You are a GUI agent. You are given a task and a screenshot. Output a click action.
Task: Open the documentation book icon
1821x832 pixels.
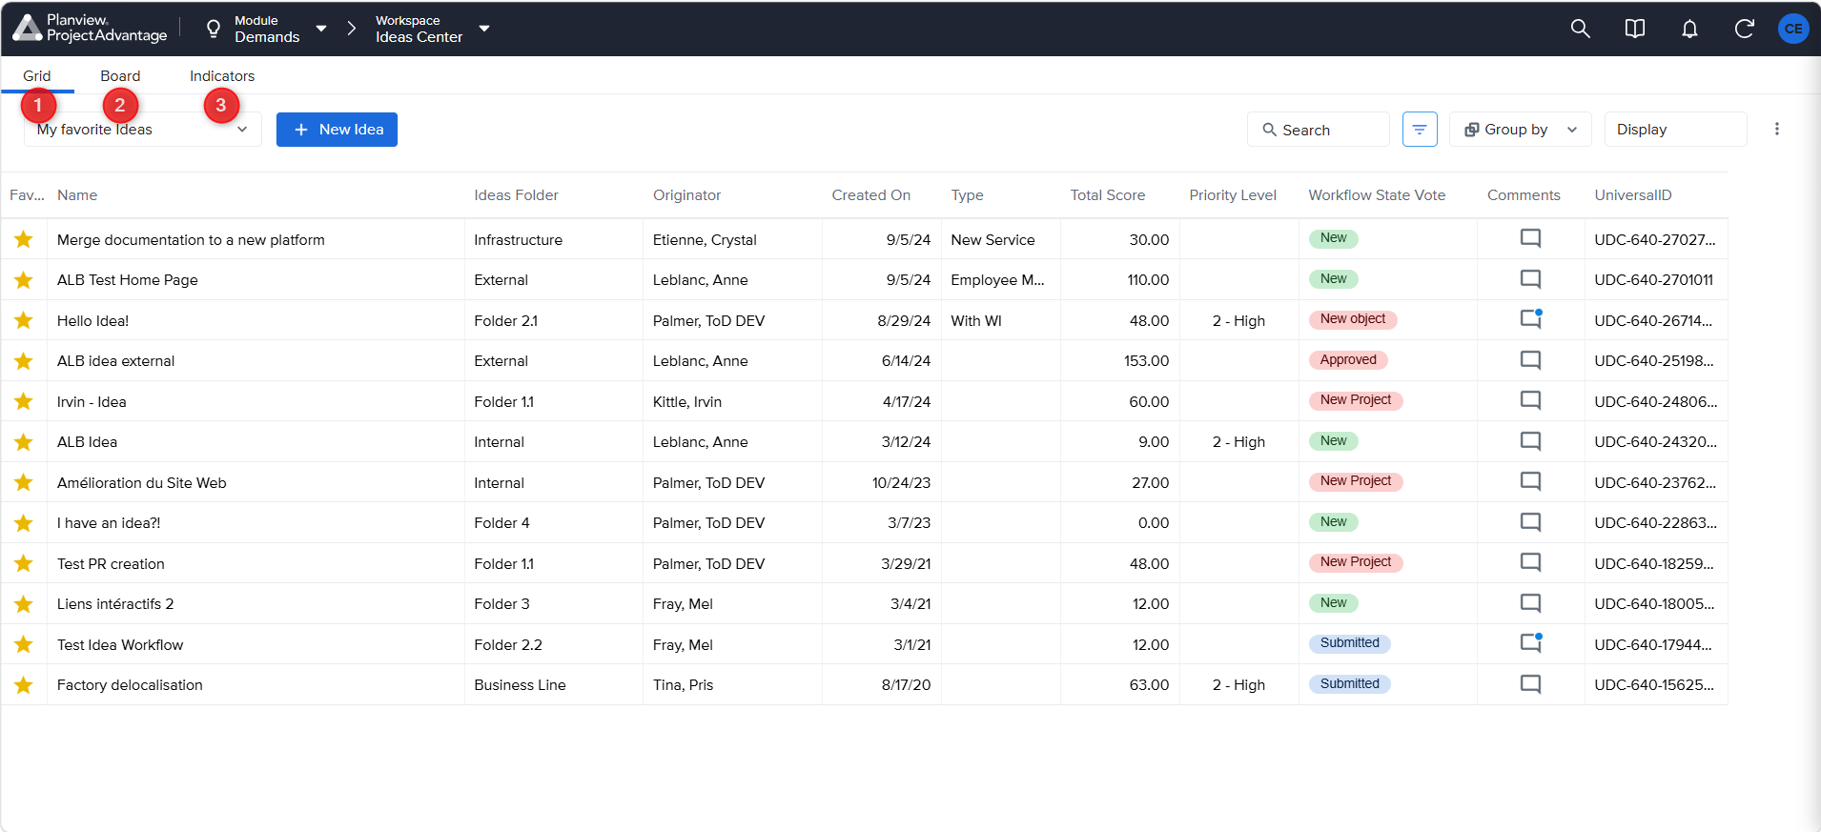[1635, 29]
